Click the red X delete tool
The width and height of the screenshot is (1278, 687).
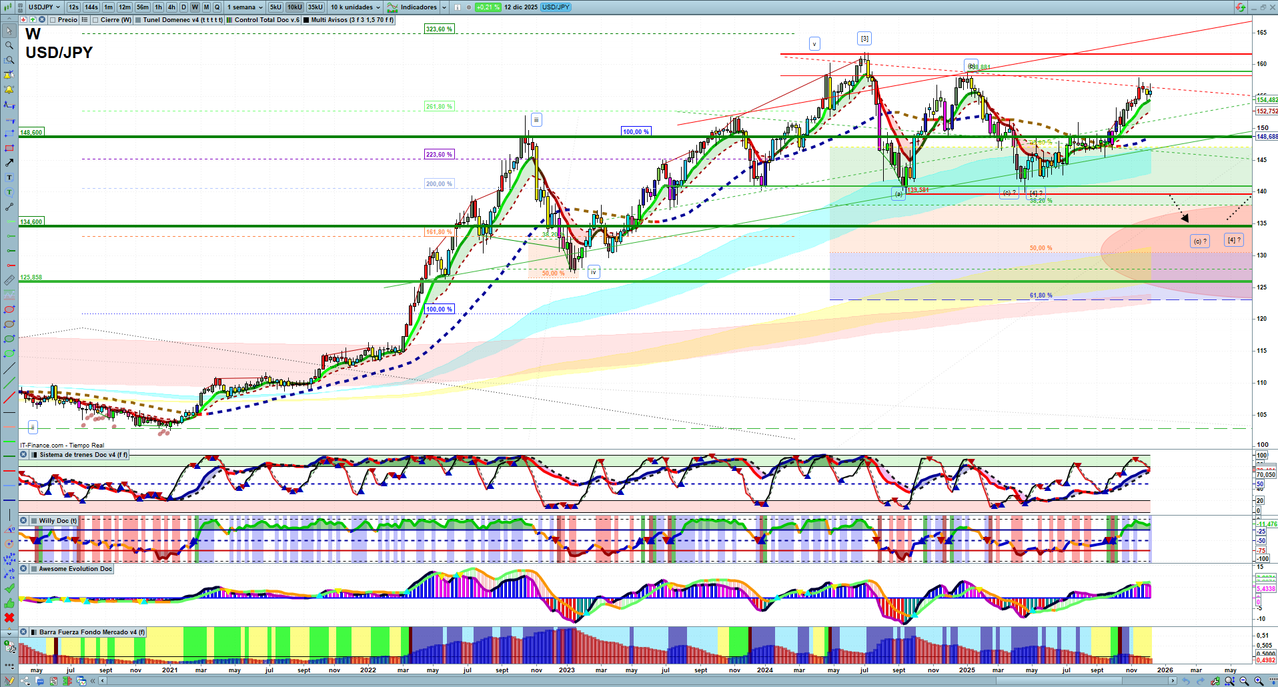(9, 618)
